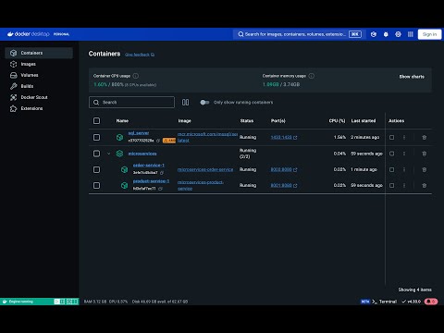Click the Docker Desktop whale logo

click(x=10, y=34)
